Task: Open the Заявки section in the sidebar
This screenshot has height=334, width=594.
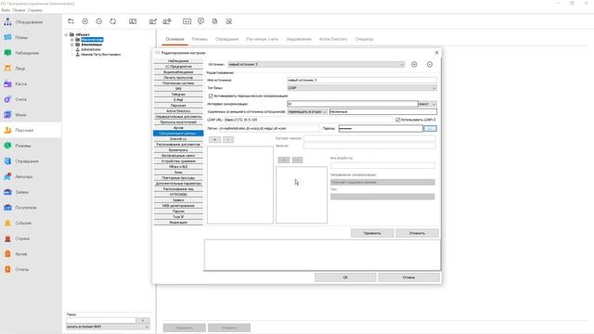Action: [22, 192]
